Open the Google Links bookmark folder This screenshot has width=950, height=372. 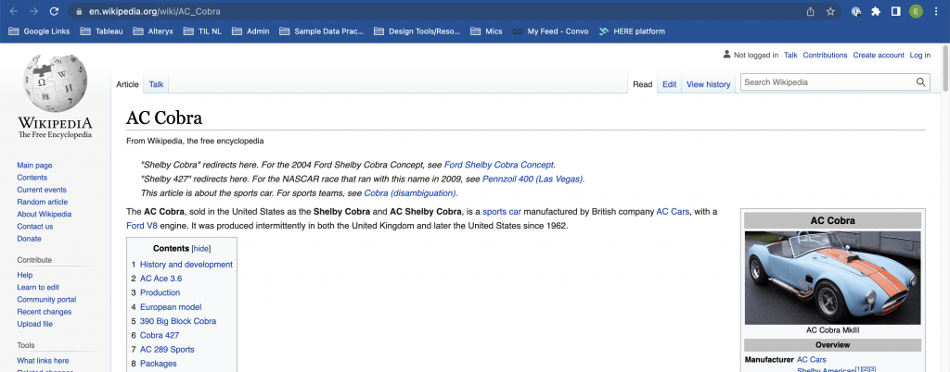pyautogui.click(x=44, y=31)
